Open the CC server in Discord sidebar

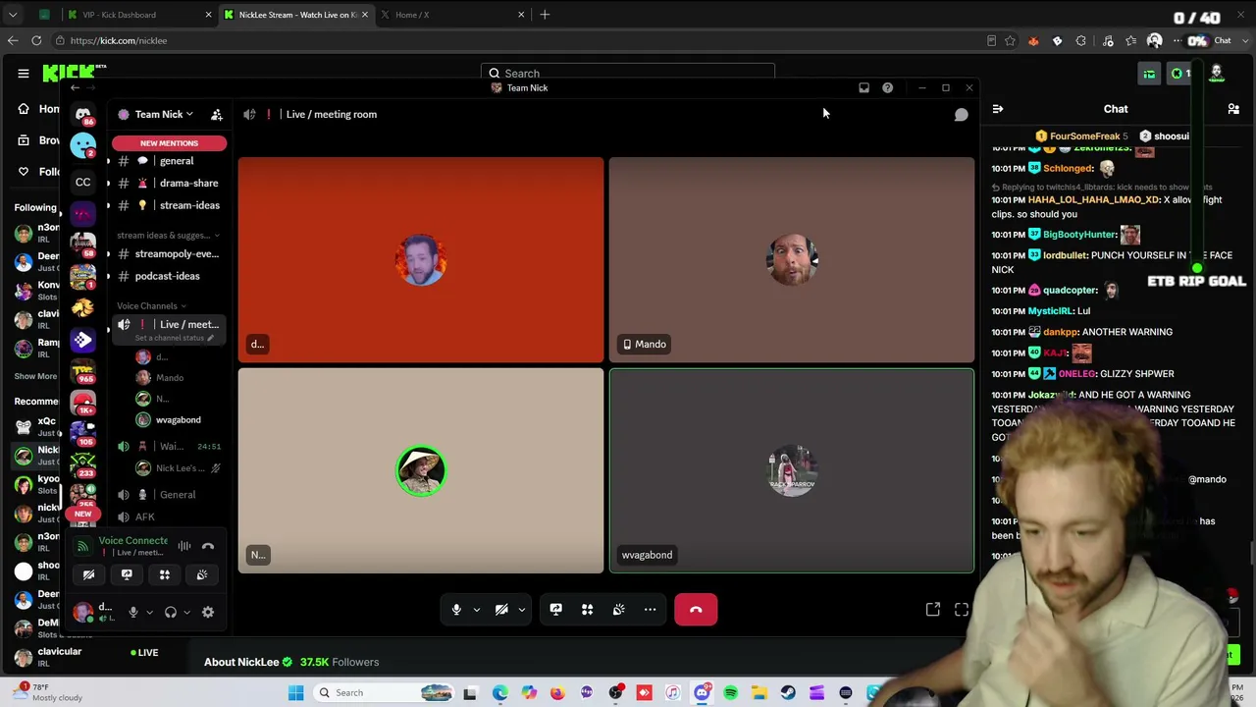(82, 182)
